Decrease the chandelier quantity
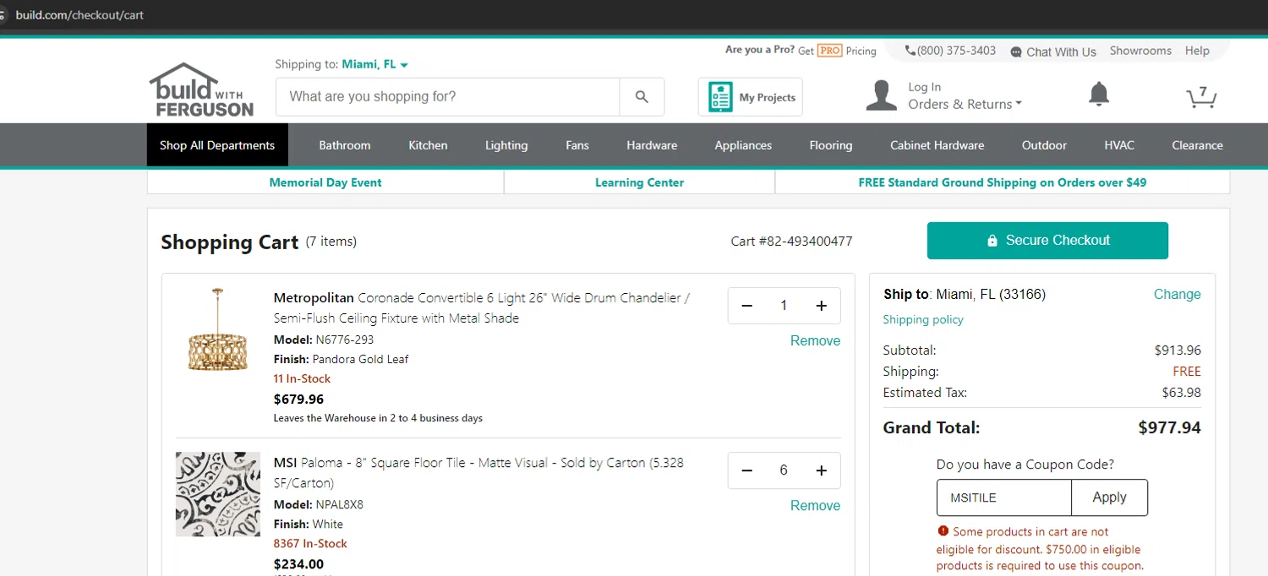Screen dimensions: 1268x576 click(746, 306)
